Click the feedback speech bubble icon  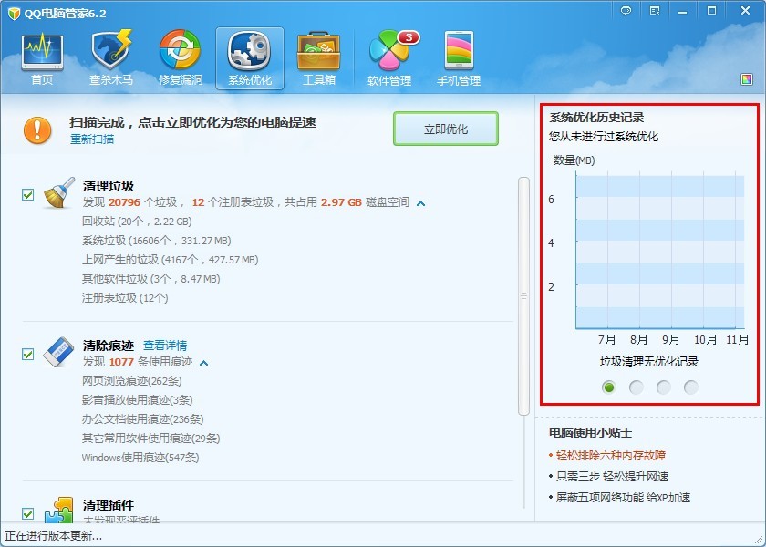point(626,11)
